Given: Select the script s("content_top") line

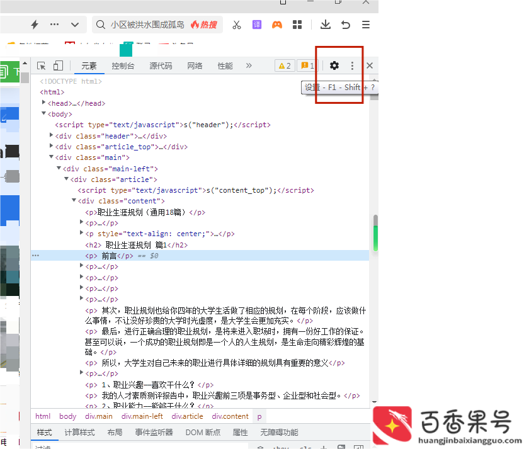Looking at the screenshot, I should click(x=196, y=190).
